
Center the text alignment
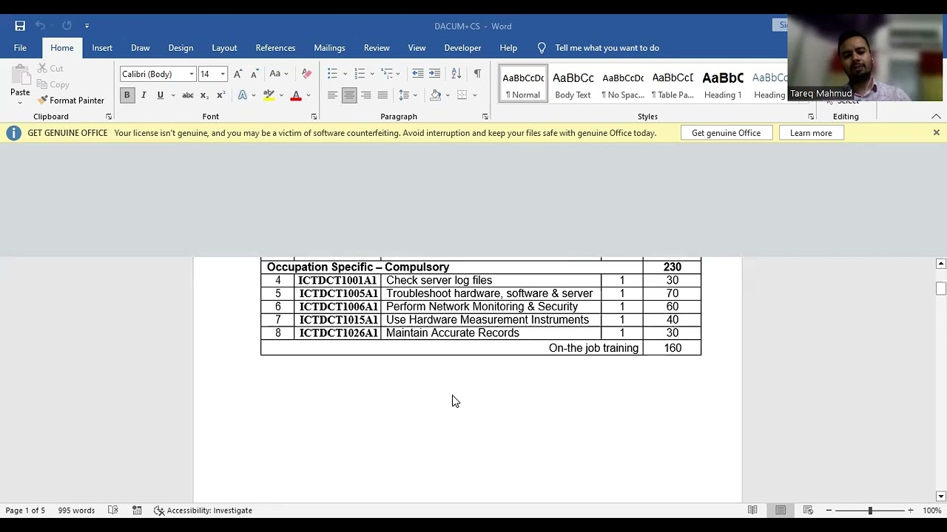tap(349, 95)
